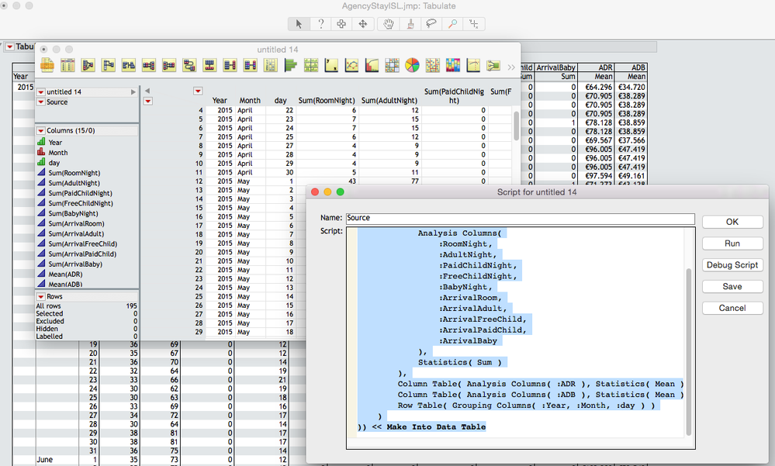Choose the lasso selection tool
775x466 pixels.
(x=432, y=24)
